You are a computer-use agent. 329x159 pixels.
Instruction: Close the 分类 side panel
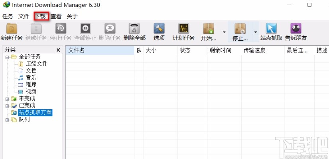tap(58, 50)
